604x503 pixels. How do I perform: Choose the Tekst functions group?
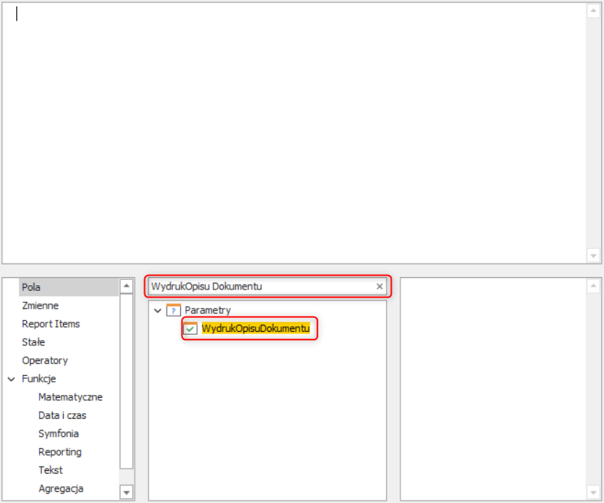coord(50,470)
